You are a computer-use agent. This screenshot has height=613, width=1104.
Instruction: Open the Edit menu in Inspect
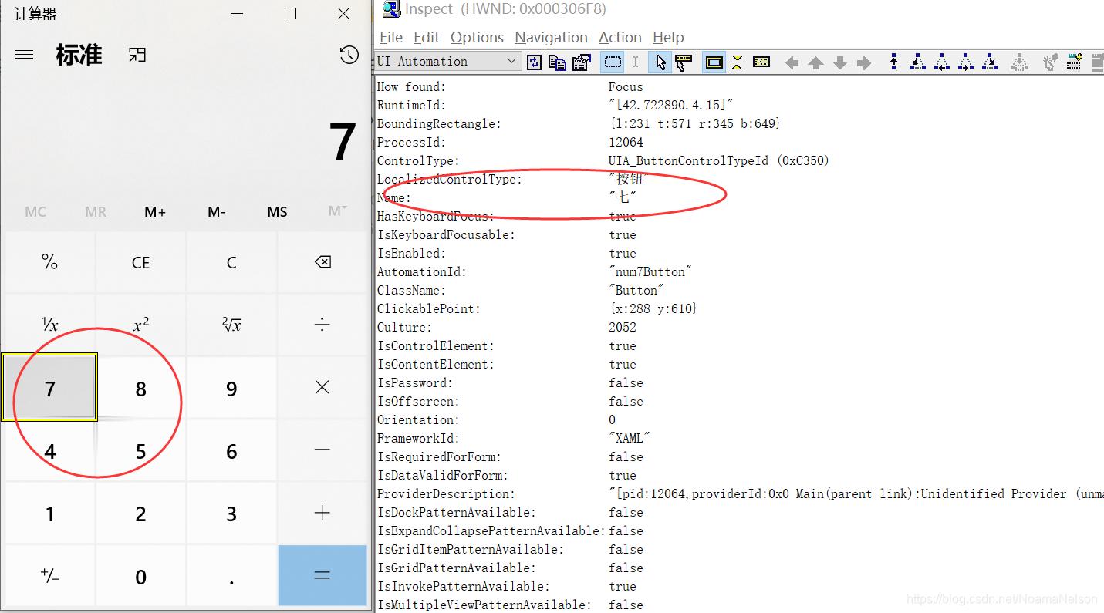click(427, 37)
